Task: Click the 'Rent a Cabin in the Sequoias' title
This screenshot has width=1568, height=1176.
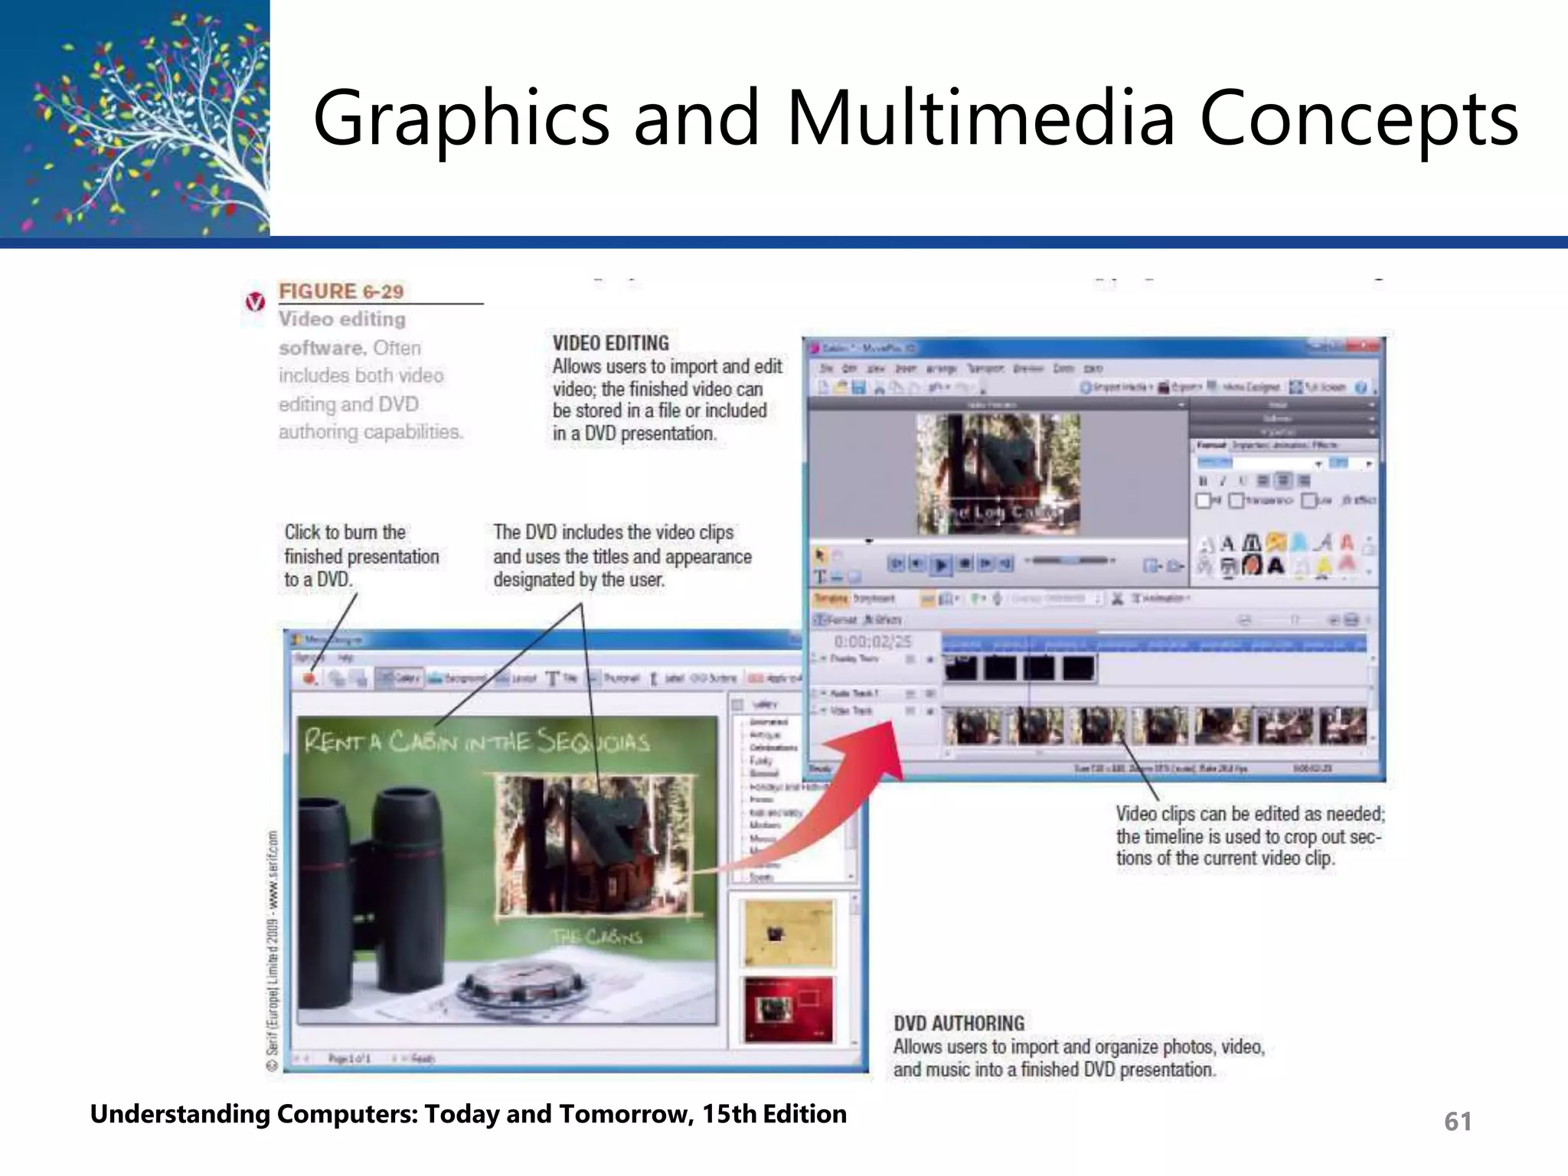Action: tap(477, 741)
